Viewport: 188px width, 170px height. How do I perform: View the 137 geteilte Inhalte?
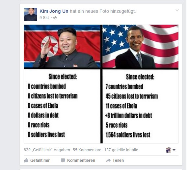[x=121, y=150]
